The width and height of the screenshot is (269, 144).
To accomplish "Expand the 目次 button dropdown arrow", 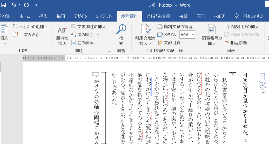I will (5, 43).
